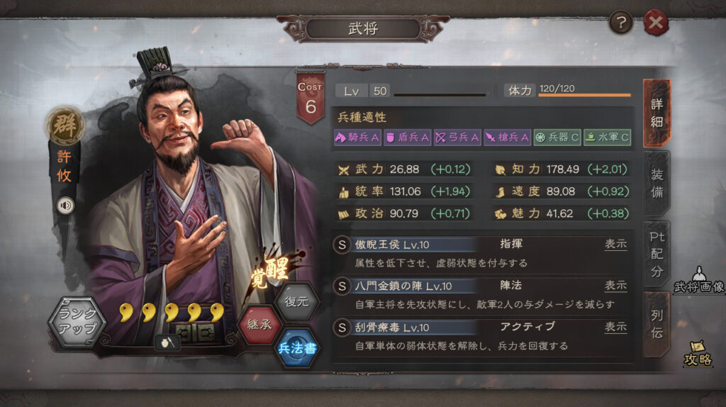This screenshot has width=726, height=407.
Task: Open the Pt配分 tab
Action: pyautogui.click(x=657, y=255)
